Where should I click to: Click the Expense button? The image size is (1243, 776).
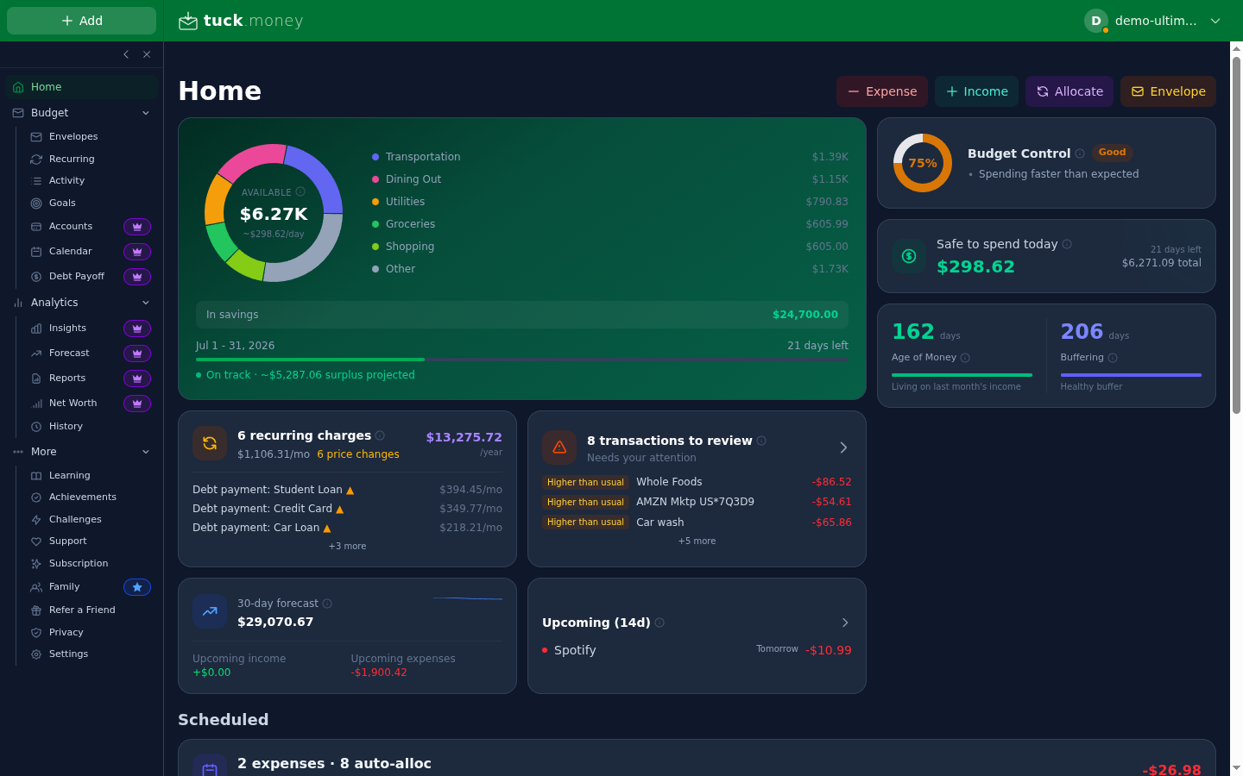882,91
